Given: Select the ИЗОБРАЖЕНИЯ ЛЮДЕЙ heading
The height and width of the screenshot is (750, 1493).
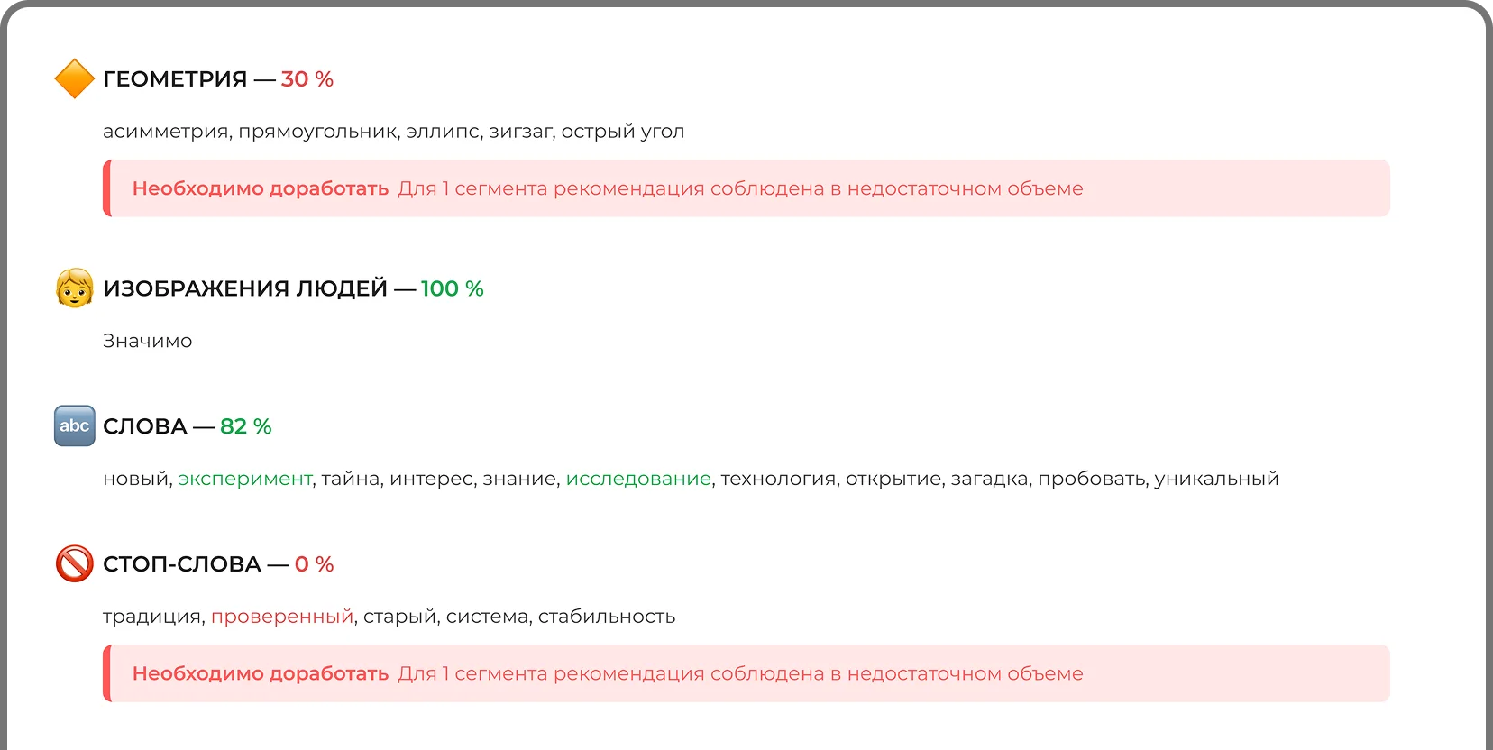Looking at the screenshot, I should [x=245, y=288].
